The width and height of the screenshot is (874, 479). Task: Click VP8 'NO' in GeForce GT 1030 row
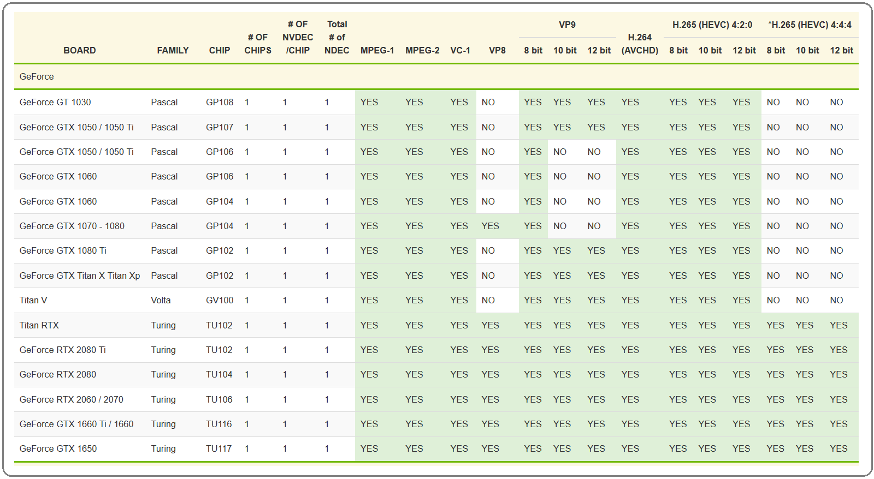tap(488, 102)
